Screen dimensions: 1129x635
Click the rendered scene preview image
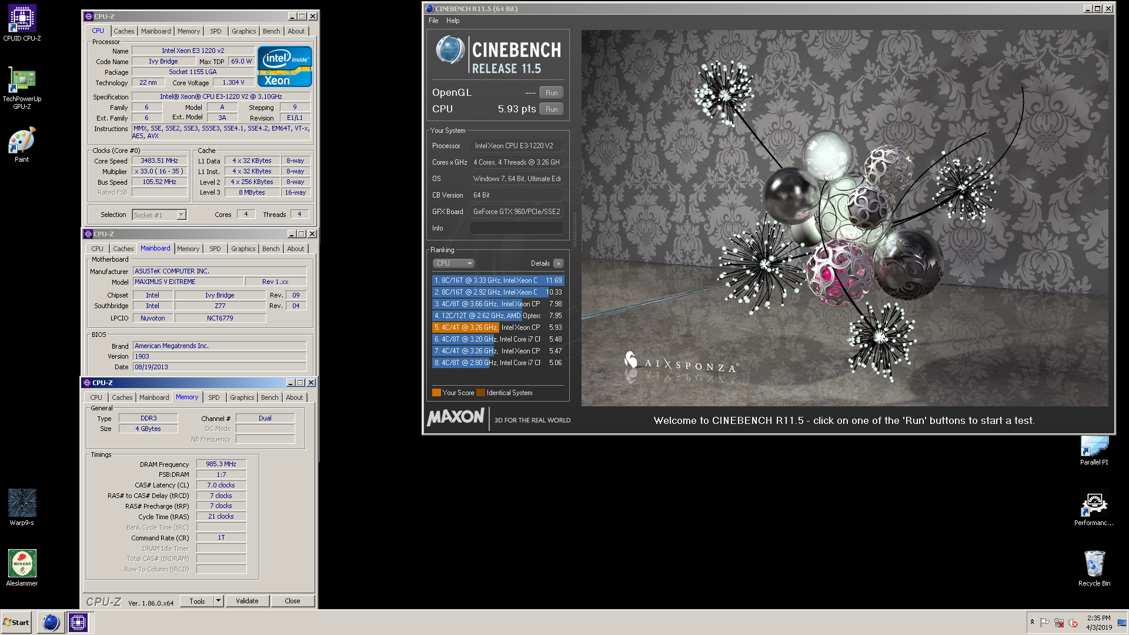click(x=844, y=218)
